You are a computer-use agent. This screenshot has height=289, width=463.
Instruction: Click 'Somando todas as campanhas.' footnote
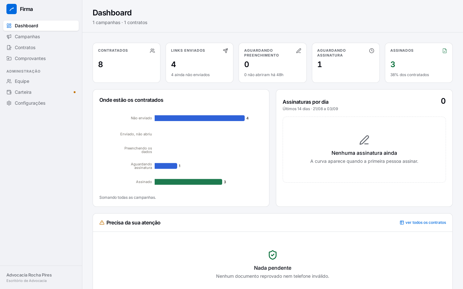tap(128, 197)
